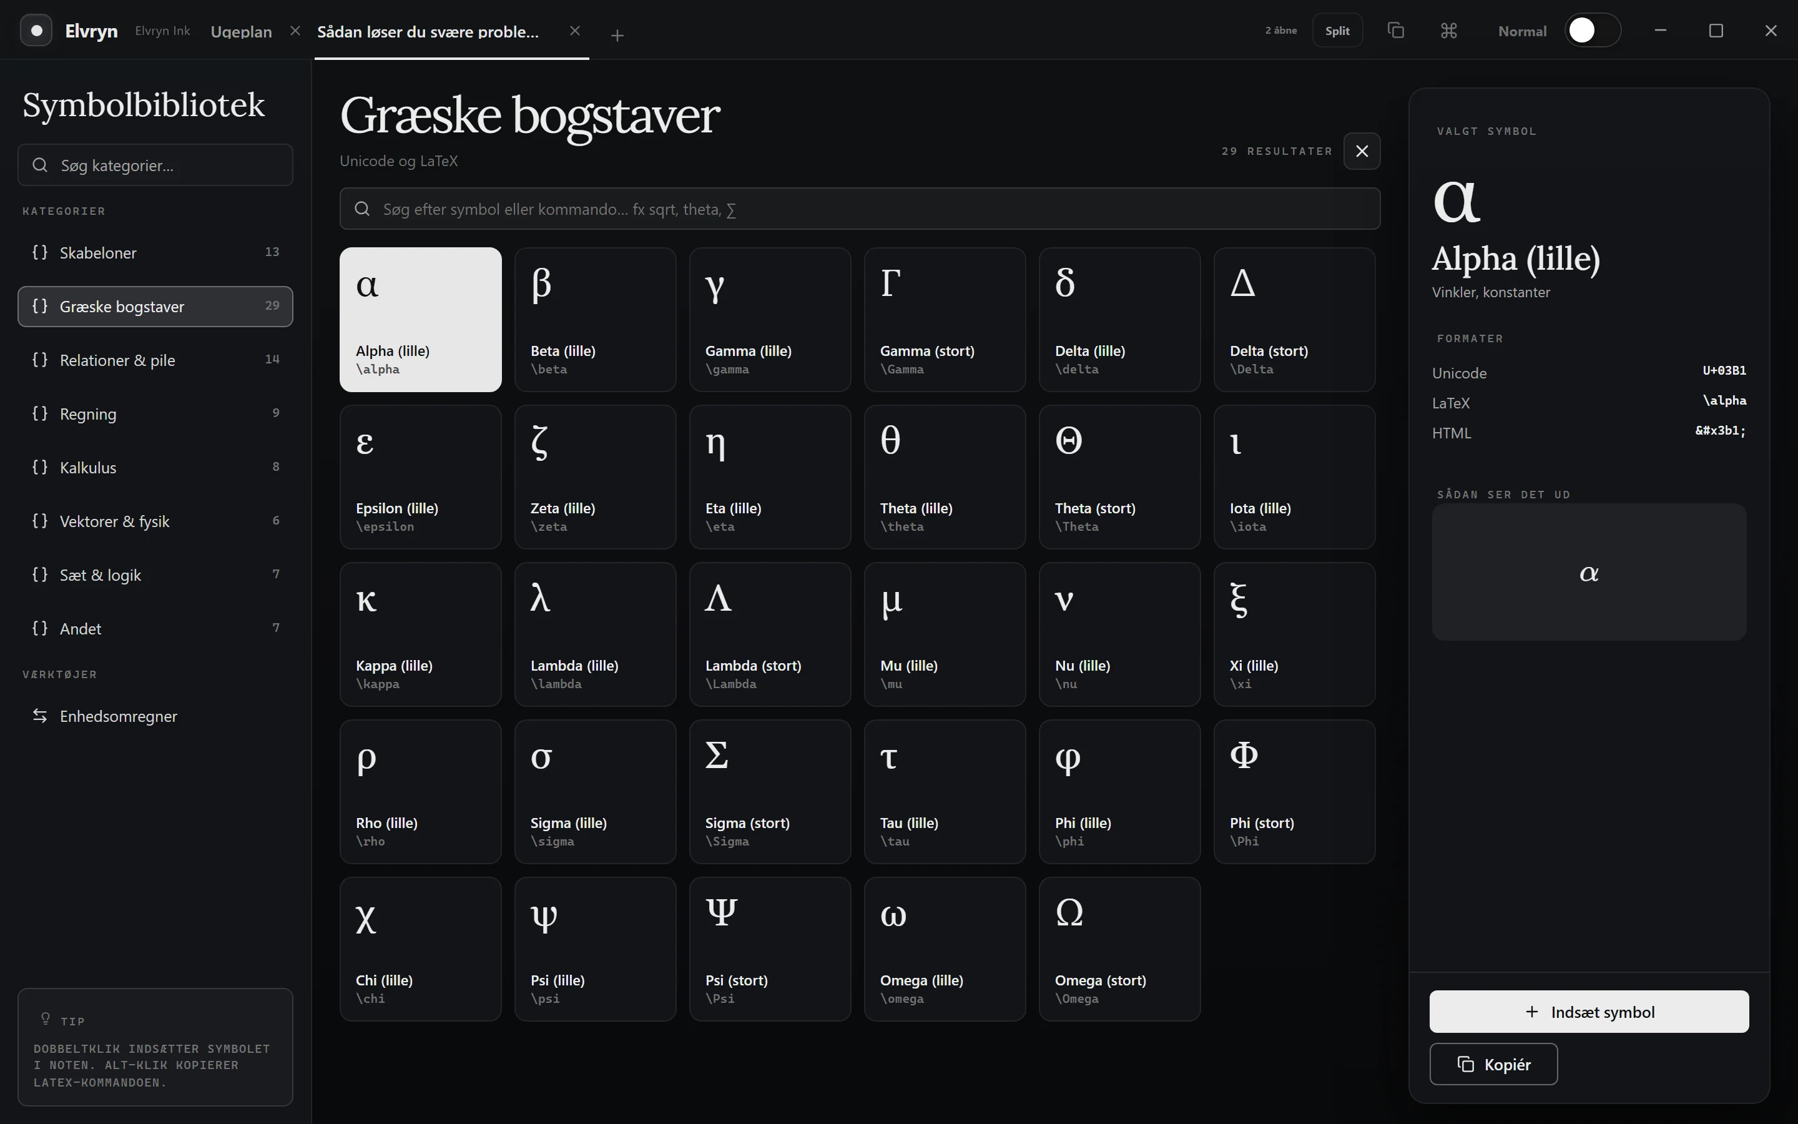The height and width of the screenshot is (1124, 1798).
Task: Select the Gamma (stort) symbol card
Action: tap(945, 320)
